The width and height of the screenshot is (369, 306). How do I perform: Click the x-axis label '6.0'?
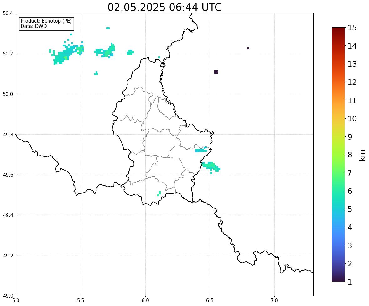click(x=145, y=301)
